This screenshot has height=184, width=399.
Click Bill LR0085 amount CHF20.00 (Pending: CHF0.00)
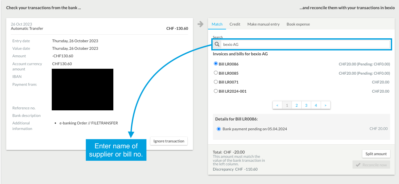364,73
